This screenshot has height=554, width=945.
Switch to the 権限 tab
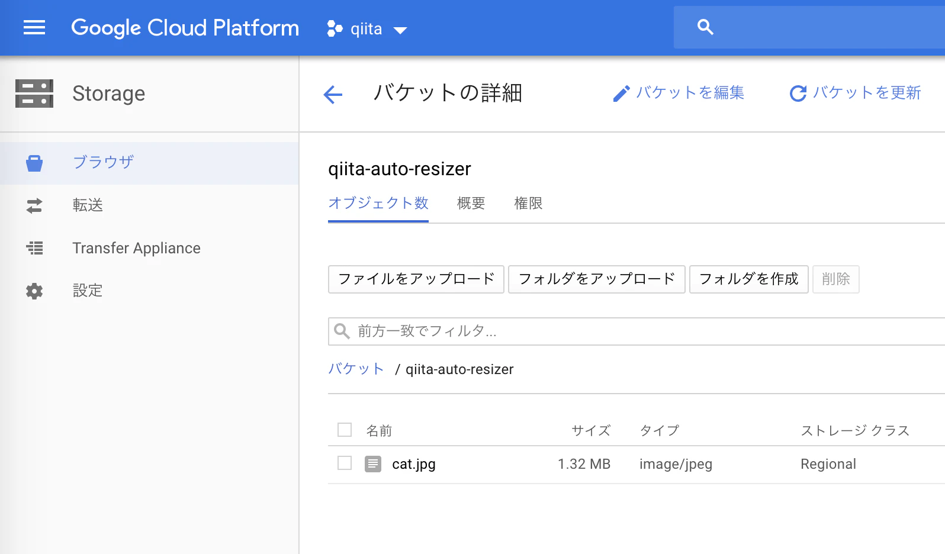click(x=528, y=204)
